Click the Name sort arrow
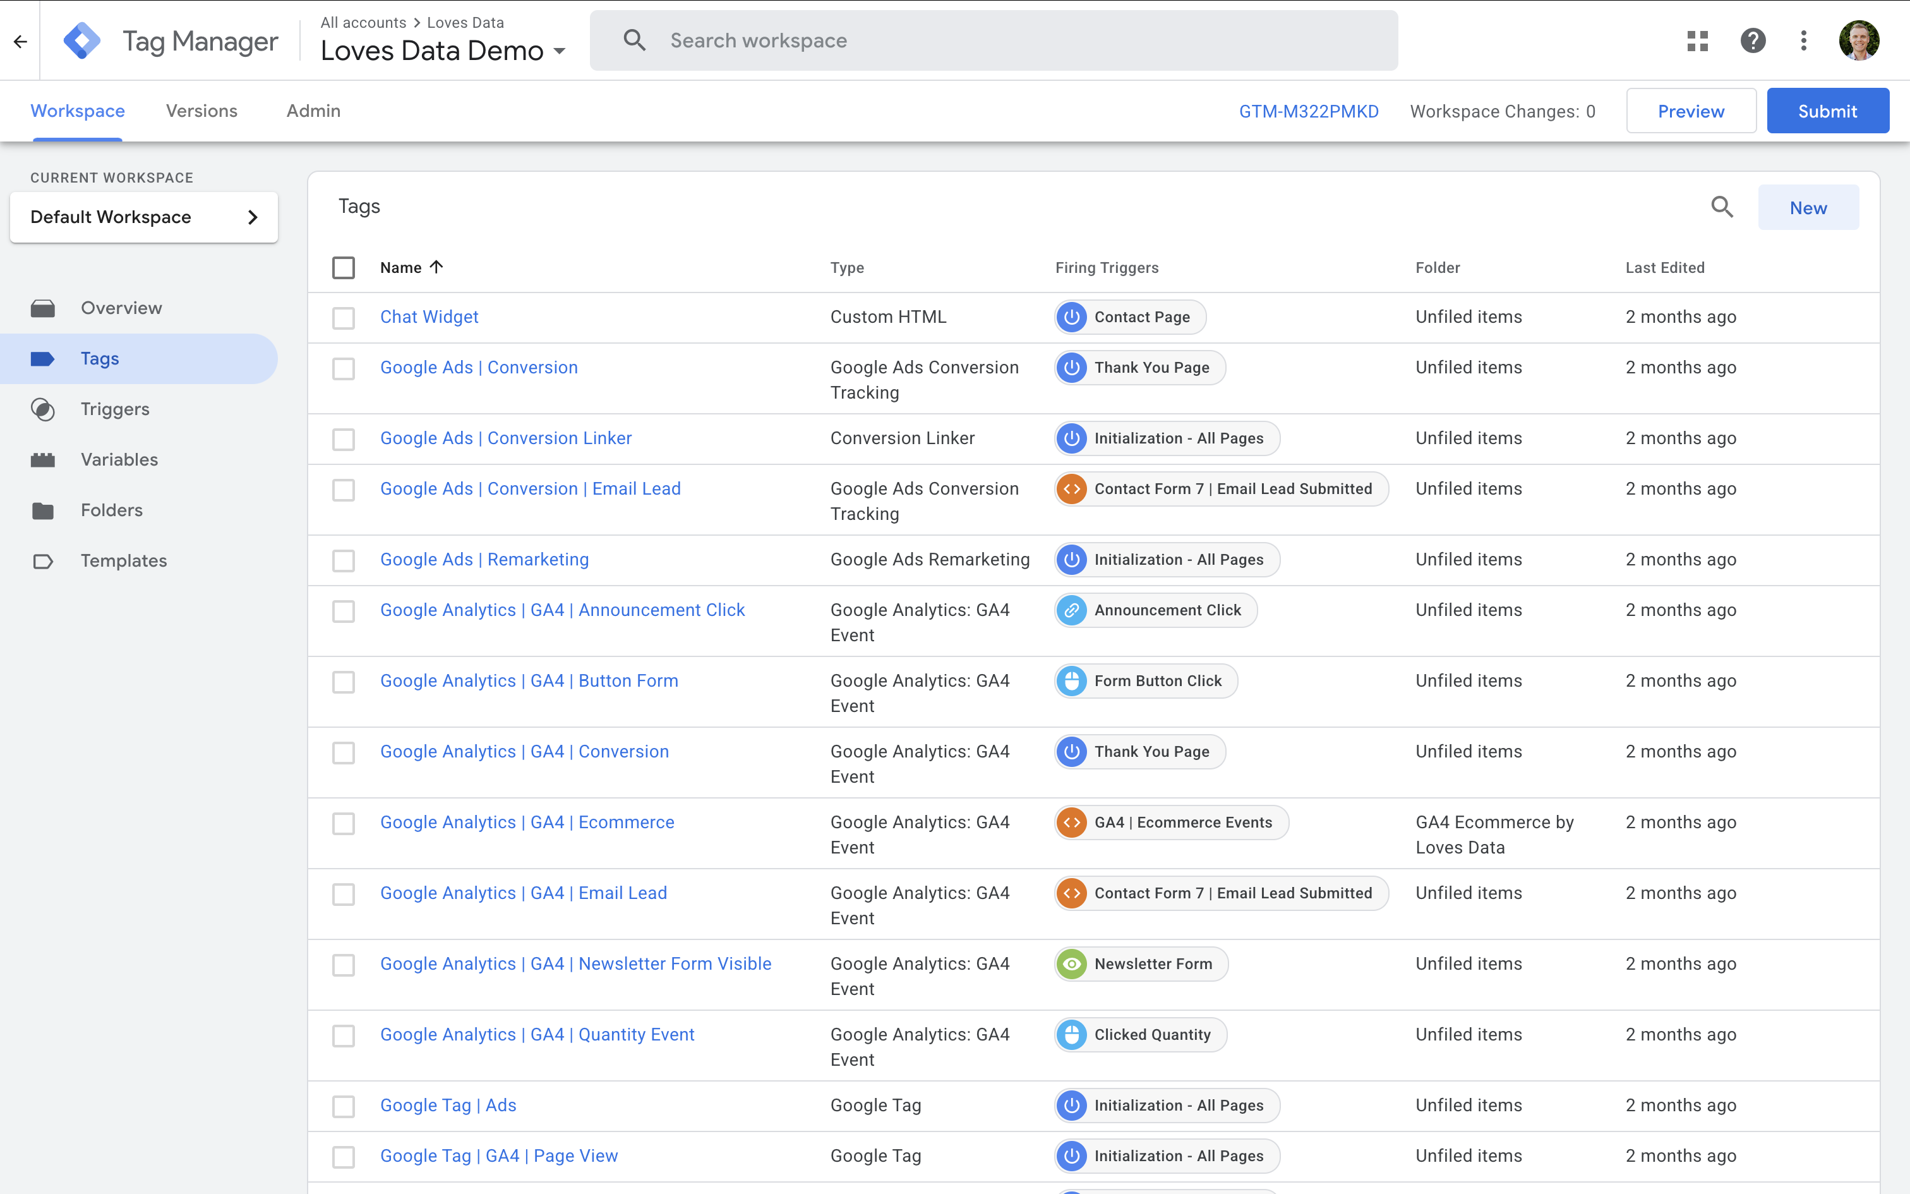This screenshot has width=1910, height=1194. 436,267
